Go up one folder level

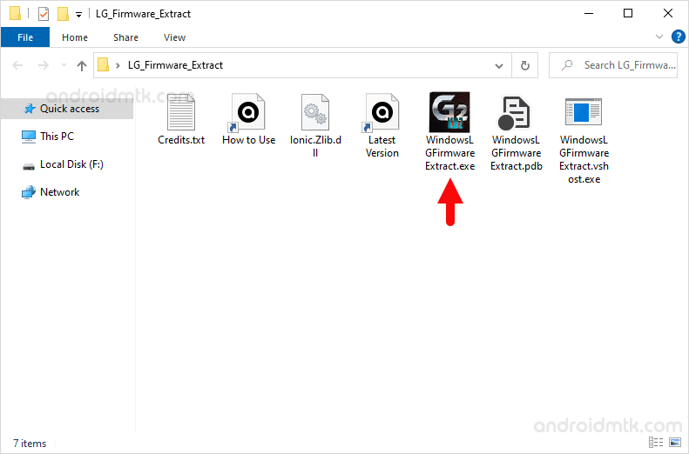coord(82,65)
